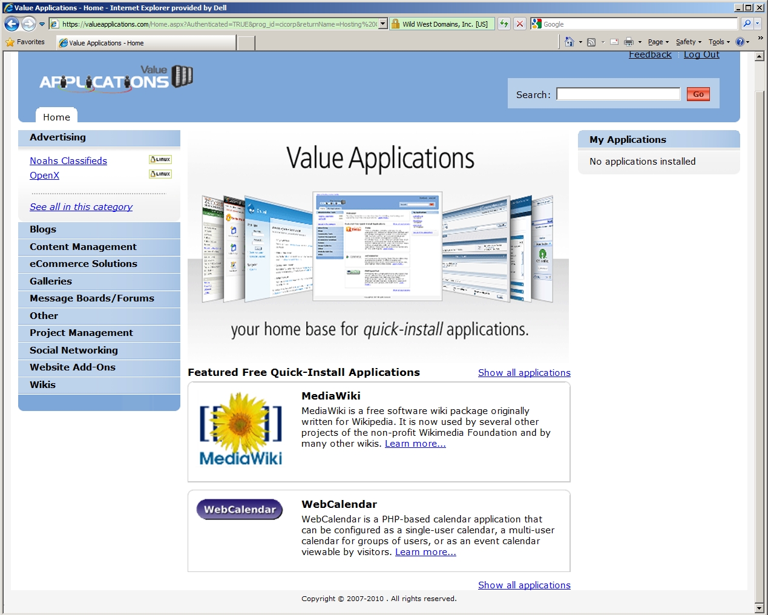Open the recent pages dropdown arrow
Screen dimensions: 768x615
click(42, 24)
